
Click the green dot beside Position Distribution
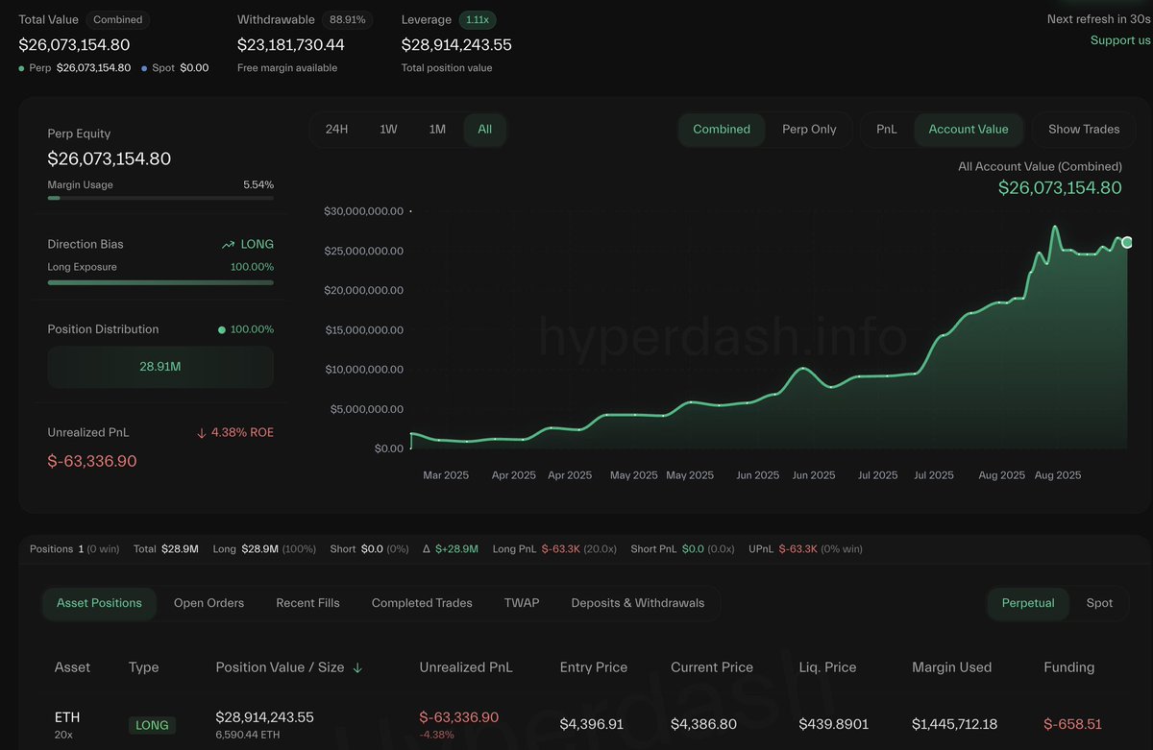[222, 329]
